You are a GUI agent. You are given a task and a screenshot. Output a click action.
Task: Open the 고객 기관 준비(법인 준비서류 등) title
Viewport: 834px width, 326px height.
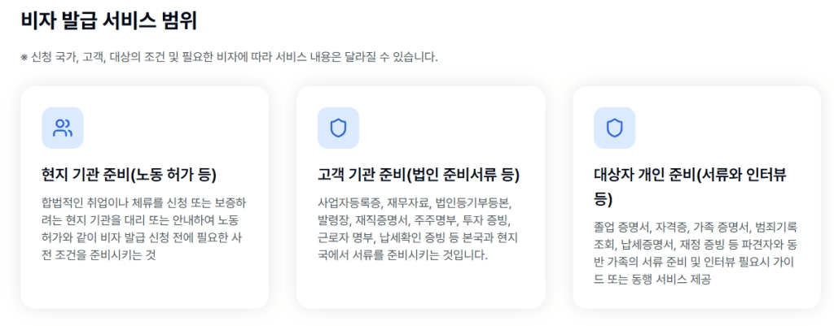419,175
